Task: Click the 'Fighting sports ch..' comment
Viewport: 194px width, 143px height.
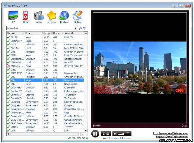Action: (x=74, y=91)
